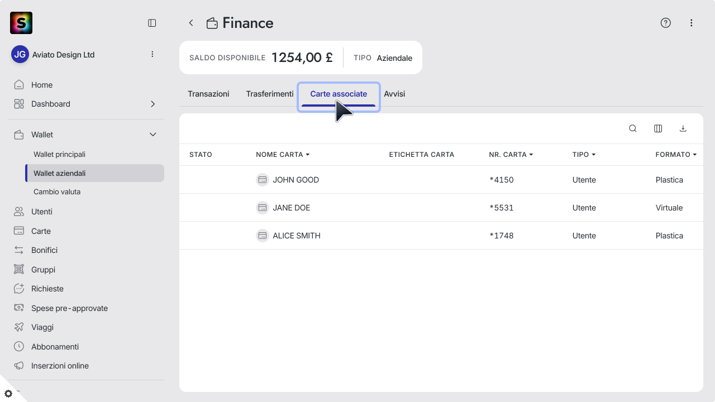715x402 pixels.
Task: Open Aviato Design Ltd options menu
Action: 152,54
